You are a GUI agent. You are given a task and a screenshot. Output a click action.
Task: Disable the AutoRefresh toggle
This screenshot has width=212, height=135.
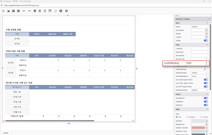click(206, 98)
